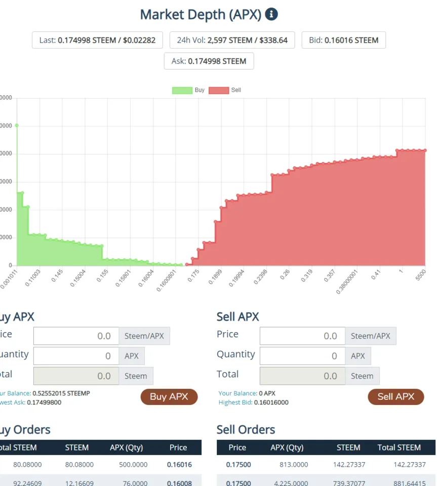Click the 24h Vol stat box
This screenshot has height=486, width=437.
coord(232,40)
